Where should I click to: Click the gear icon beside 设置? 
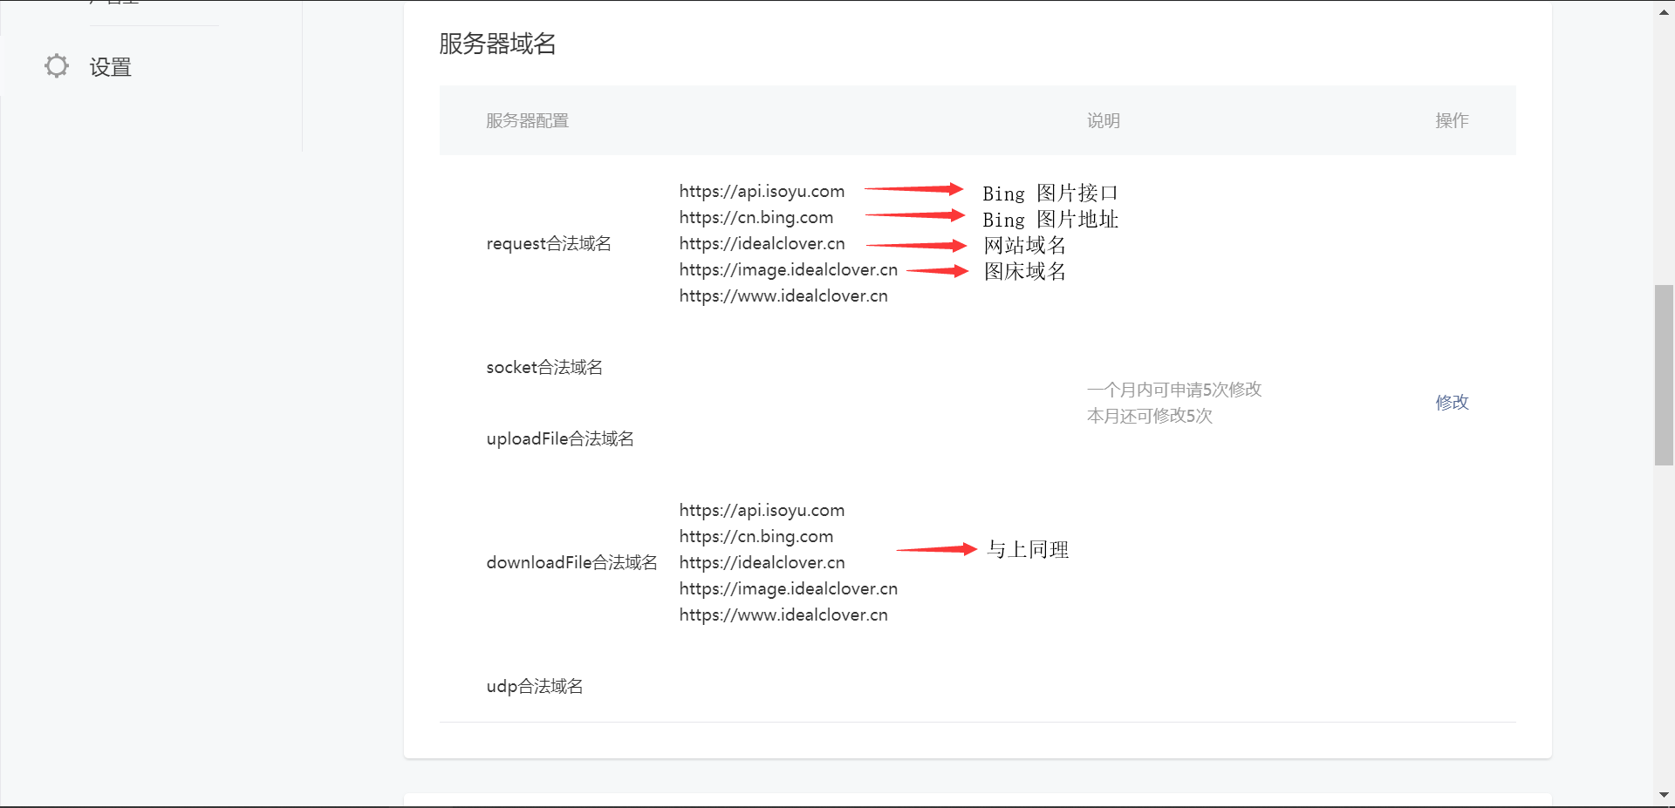tap(57, 66)
